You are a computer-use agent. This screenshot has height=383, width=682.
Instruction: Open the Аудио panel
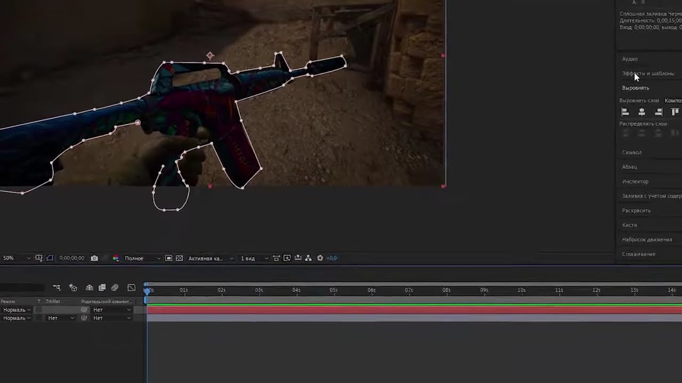tap(630, 59)
